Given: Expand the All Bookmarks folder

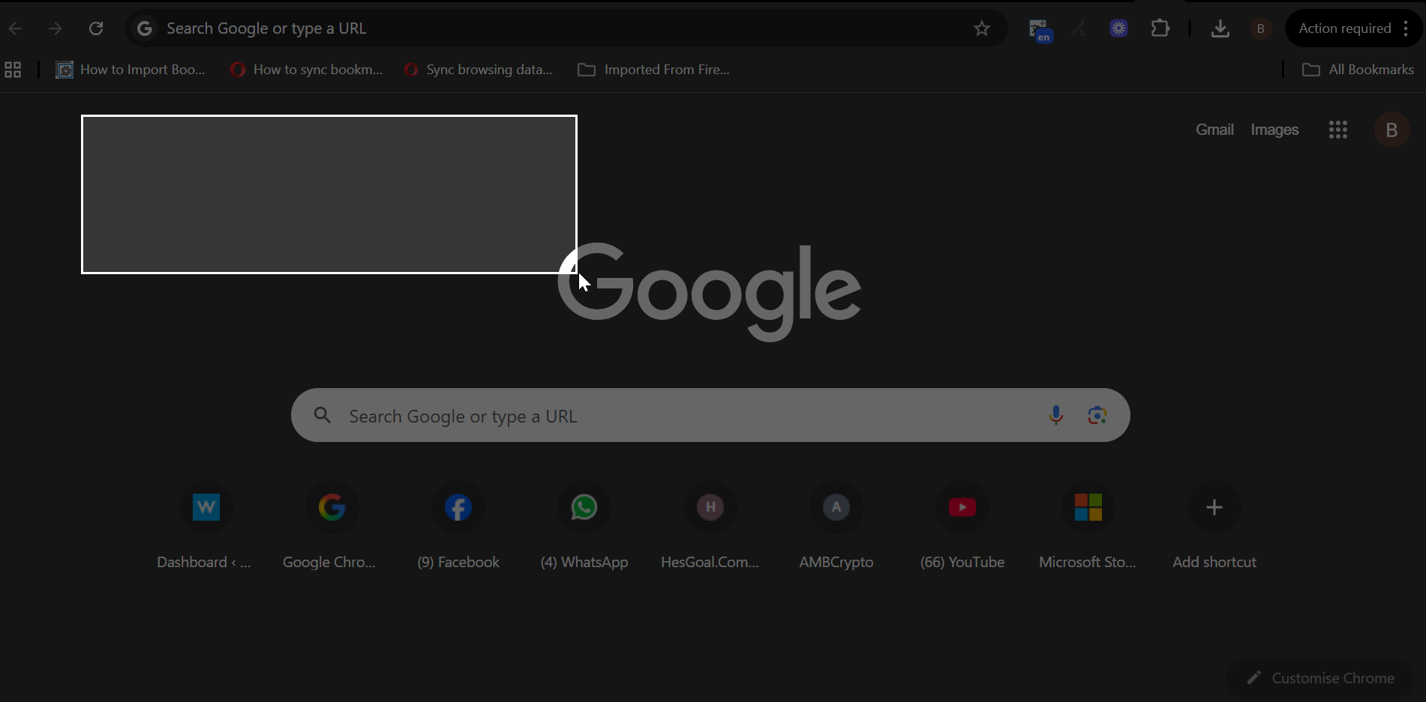Looking at the screenshot, I should coord(1358,70).
